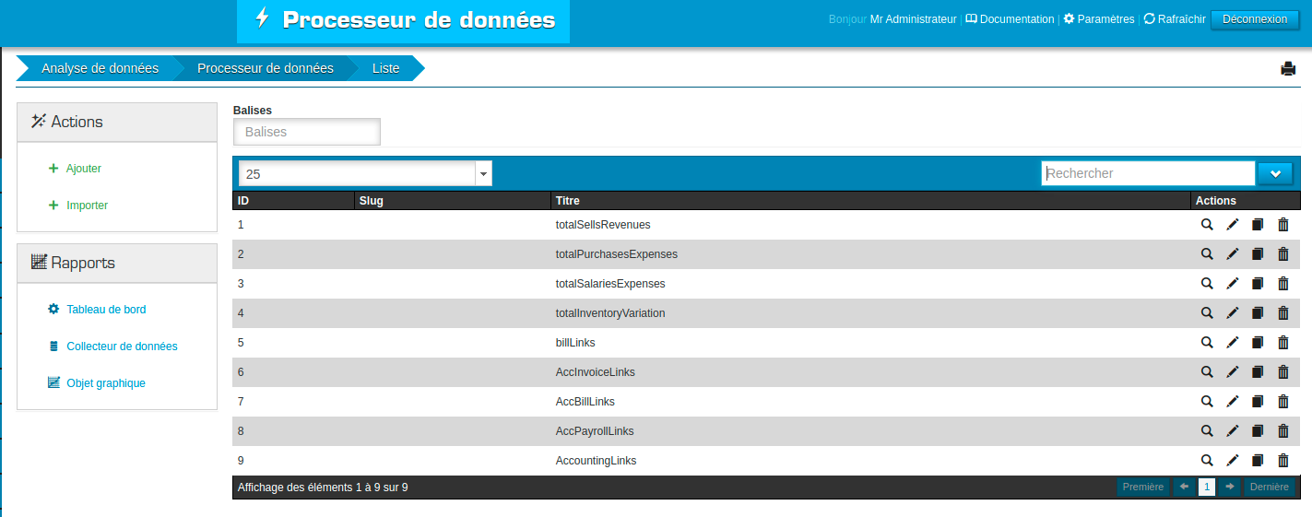Image resolution: width=1312 pixels, height=517 pixels.
Task: Copy the AccPayrollLinks entry
Action: click(x=1257, y=431)
